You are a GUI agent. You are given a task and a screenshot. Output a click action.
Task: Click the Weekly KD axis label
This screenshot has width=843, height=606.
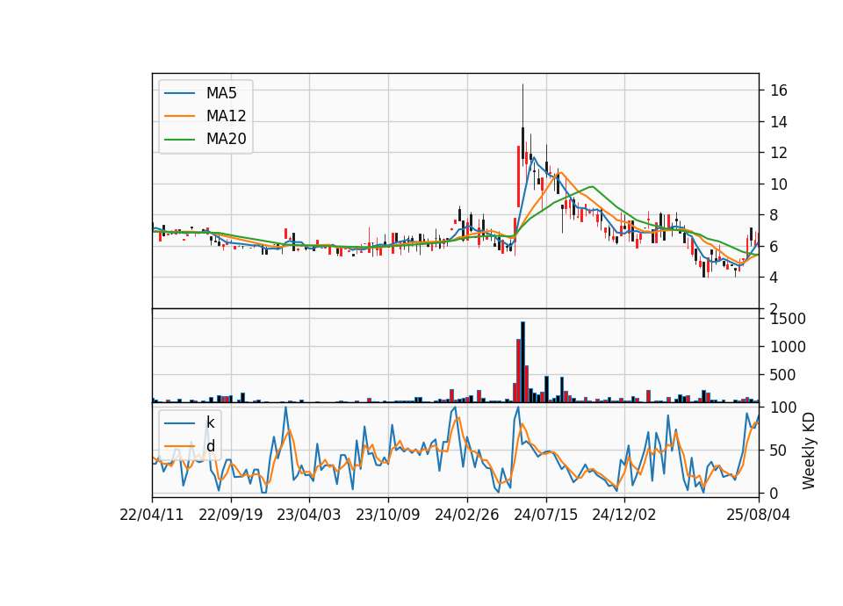[x=808, y=451]
